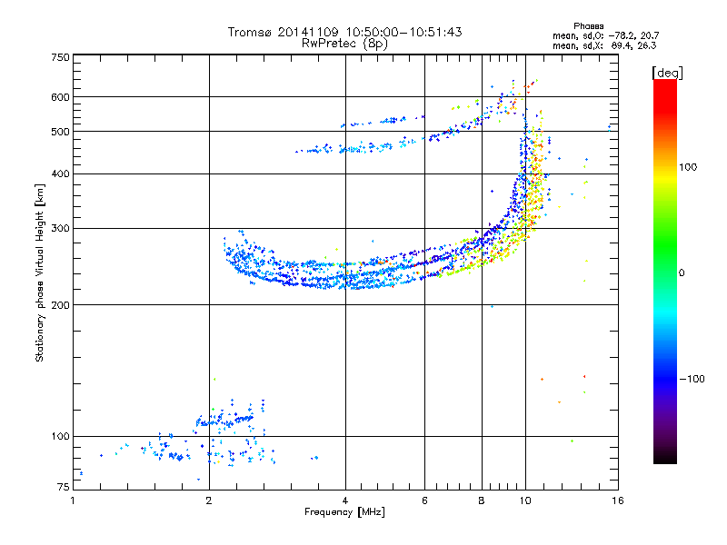
Task: Select the 'RwPretec (8p)' subtitle
Action: 344,44
